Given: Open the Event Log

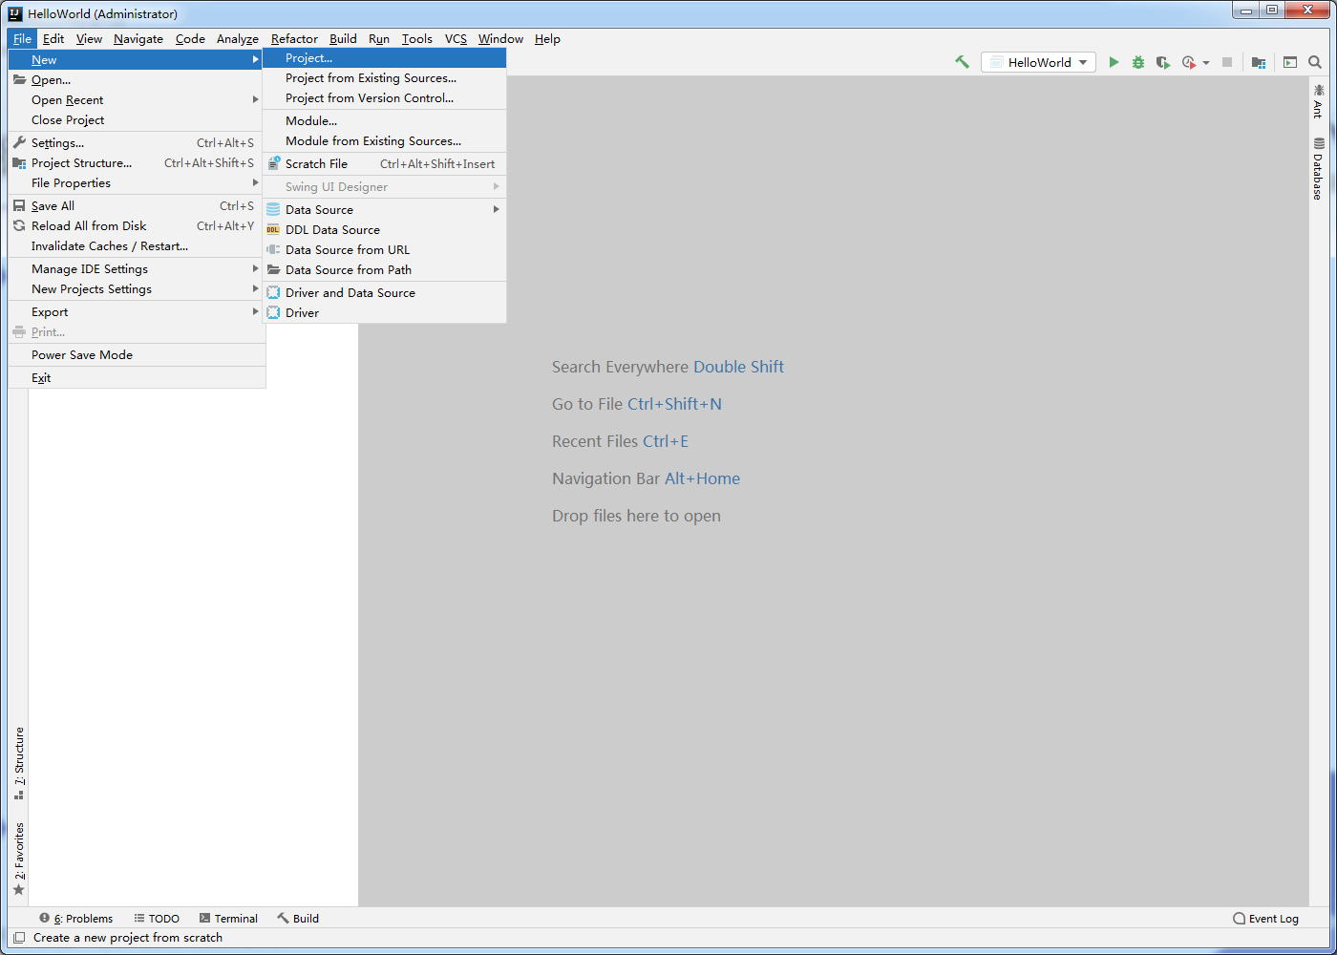Looking at the screenshot, I should (1265, 919).
